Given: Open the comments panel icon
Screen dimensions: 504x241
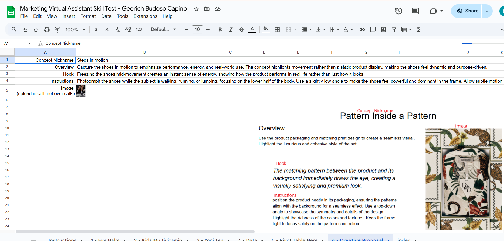Looking at the screenshot, I should tap(415, 11).
